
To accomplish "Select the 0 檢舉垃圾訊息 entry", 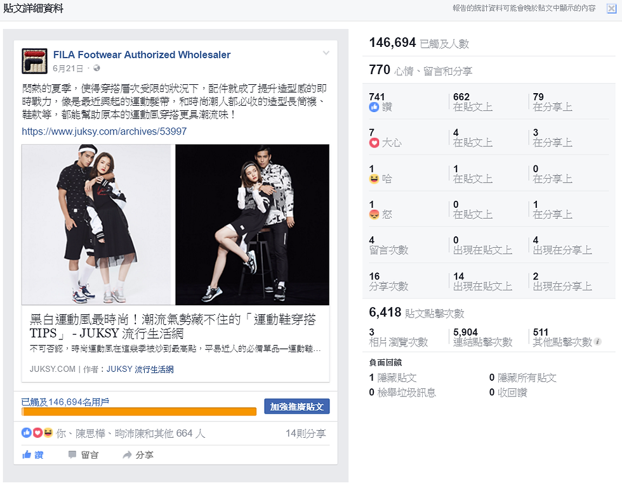I will (402, 393).
